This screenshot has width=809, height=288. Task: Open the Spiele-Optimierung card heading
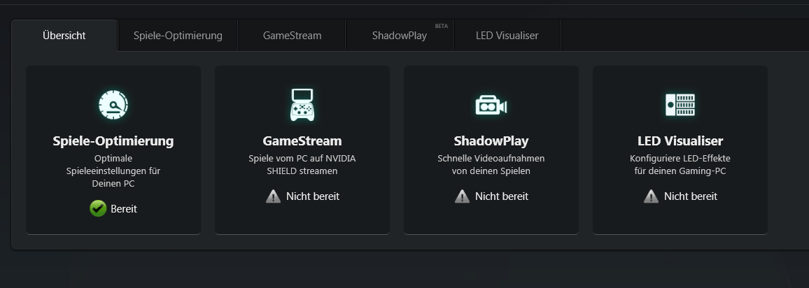coord(113,141)
